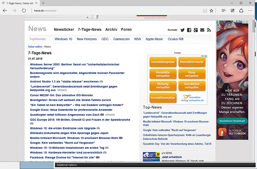Open Reading view book icon
The image size is (257, 169).
[205, 11]
